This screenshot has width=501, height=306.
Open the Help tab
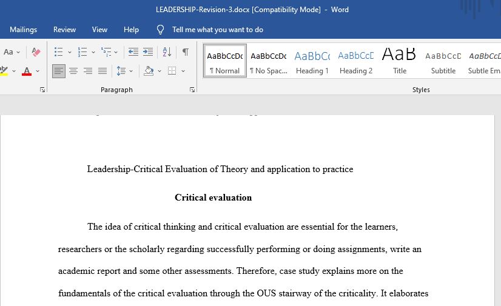coord(132,30)
